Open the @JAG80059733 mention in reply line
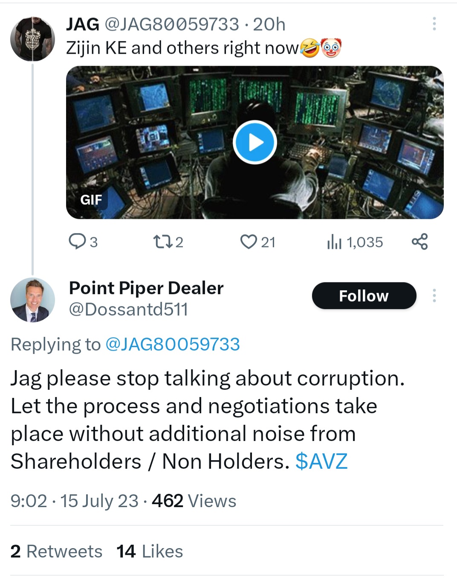Image resolution: width=457 pixels, height=578 pixels. 172,344
